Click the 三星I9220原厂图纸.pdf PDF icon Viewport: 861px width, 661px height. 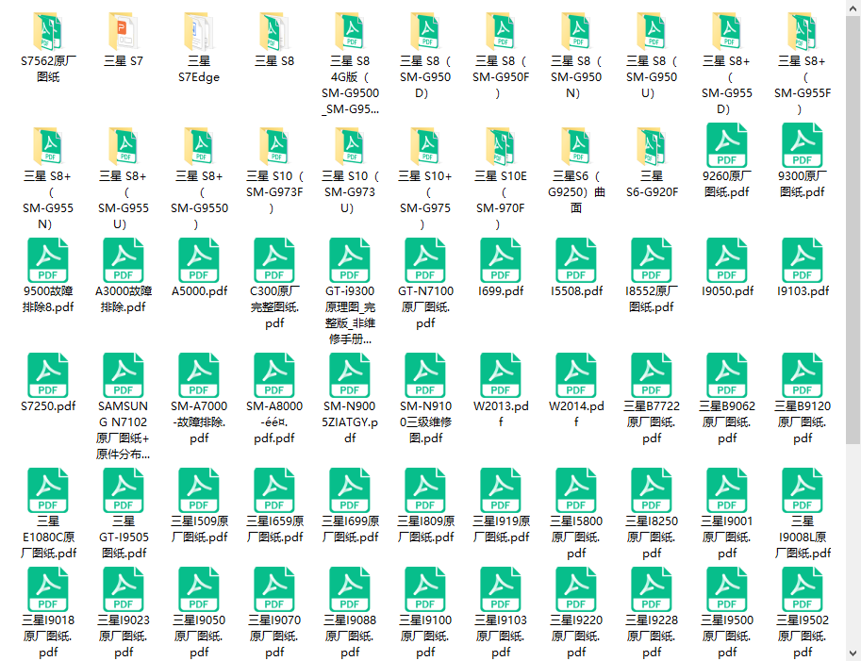pyautogui.click(x=576, y=589)
